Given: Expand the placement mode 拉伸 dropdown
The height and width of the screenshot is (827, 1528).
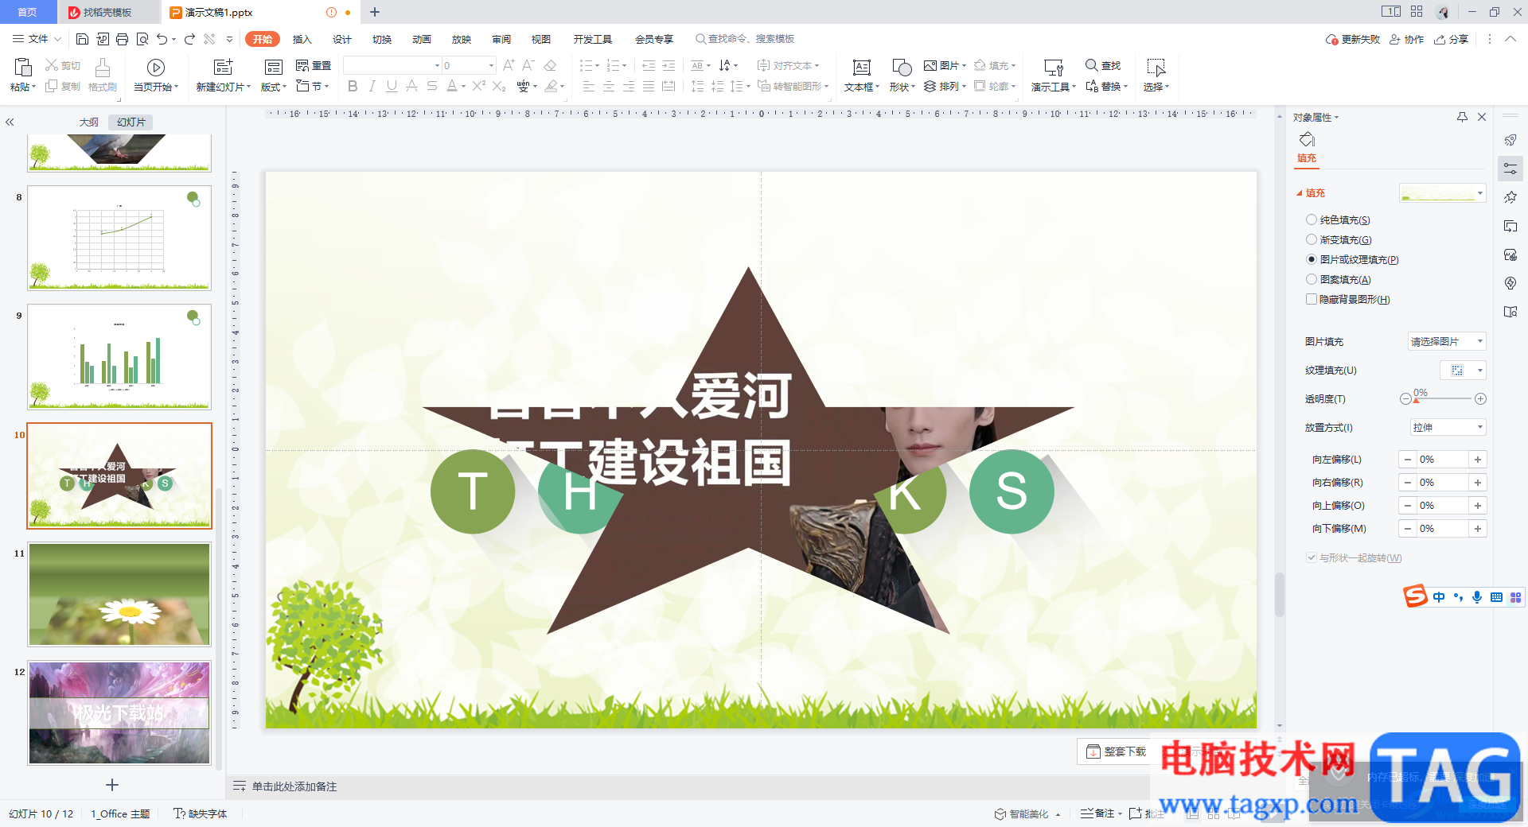Looking at the screenshot, I should pos(1447,427).
